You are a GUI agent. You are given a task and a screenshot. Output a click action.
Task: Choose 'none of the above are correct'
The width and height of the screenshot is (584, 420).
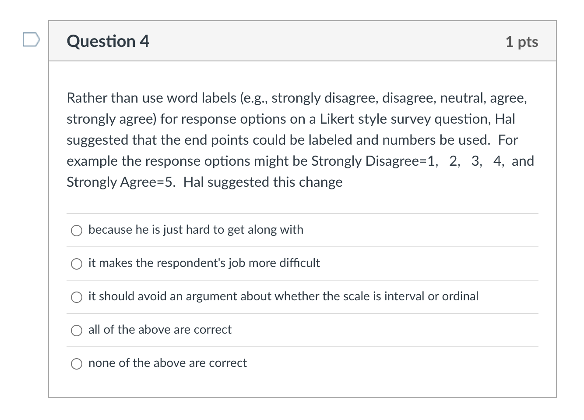(77, 363)
